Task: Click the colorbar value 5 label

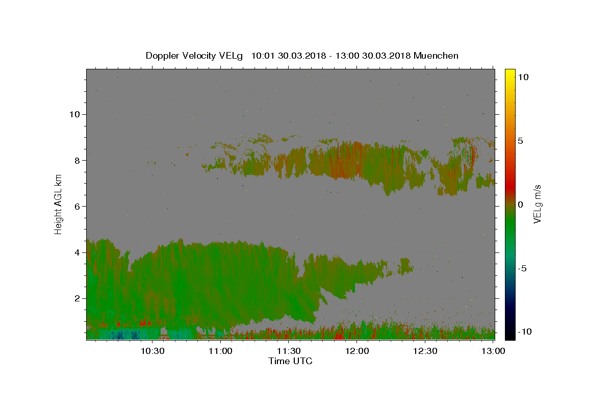Action: coord(520,141)
